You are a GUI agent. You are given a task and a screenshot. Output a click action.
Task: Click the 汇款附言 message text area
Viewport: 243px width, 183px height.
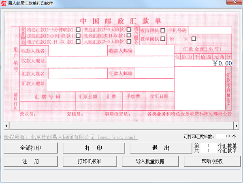(x=200, y=88)
